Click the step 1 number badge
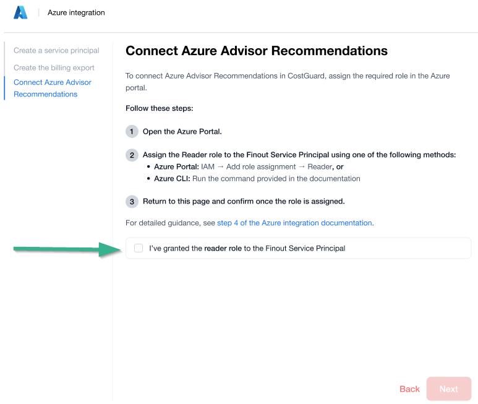This screenshot has height=404, width=478. click(132, 132)
